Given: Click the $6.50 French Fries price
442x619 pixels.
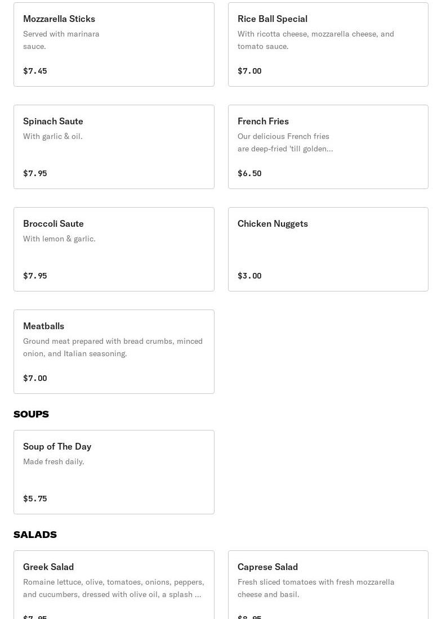Looking at the screenshot, I should point(249,173).
